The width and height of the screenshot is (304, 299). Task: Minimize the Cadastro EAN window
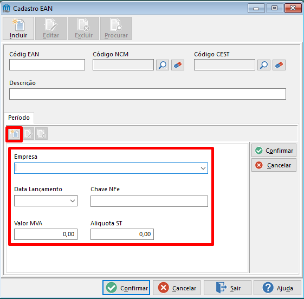(256, 8)
